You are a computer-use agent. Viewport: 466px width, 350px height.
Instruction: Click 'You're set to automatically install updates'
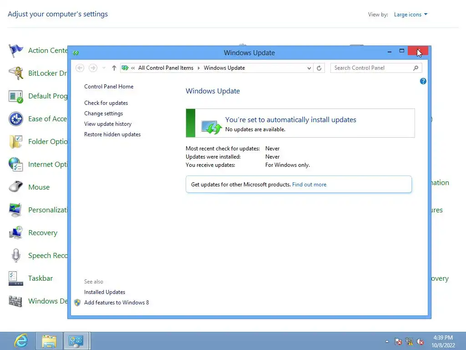point(291,120)
